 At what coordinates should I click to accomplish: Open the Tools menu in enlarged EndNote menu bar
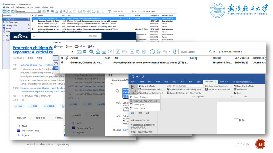point(69,46)
